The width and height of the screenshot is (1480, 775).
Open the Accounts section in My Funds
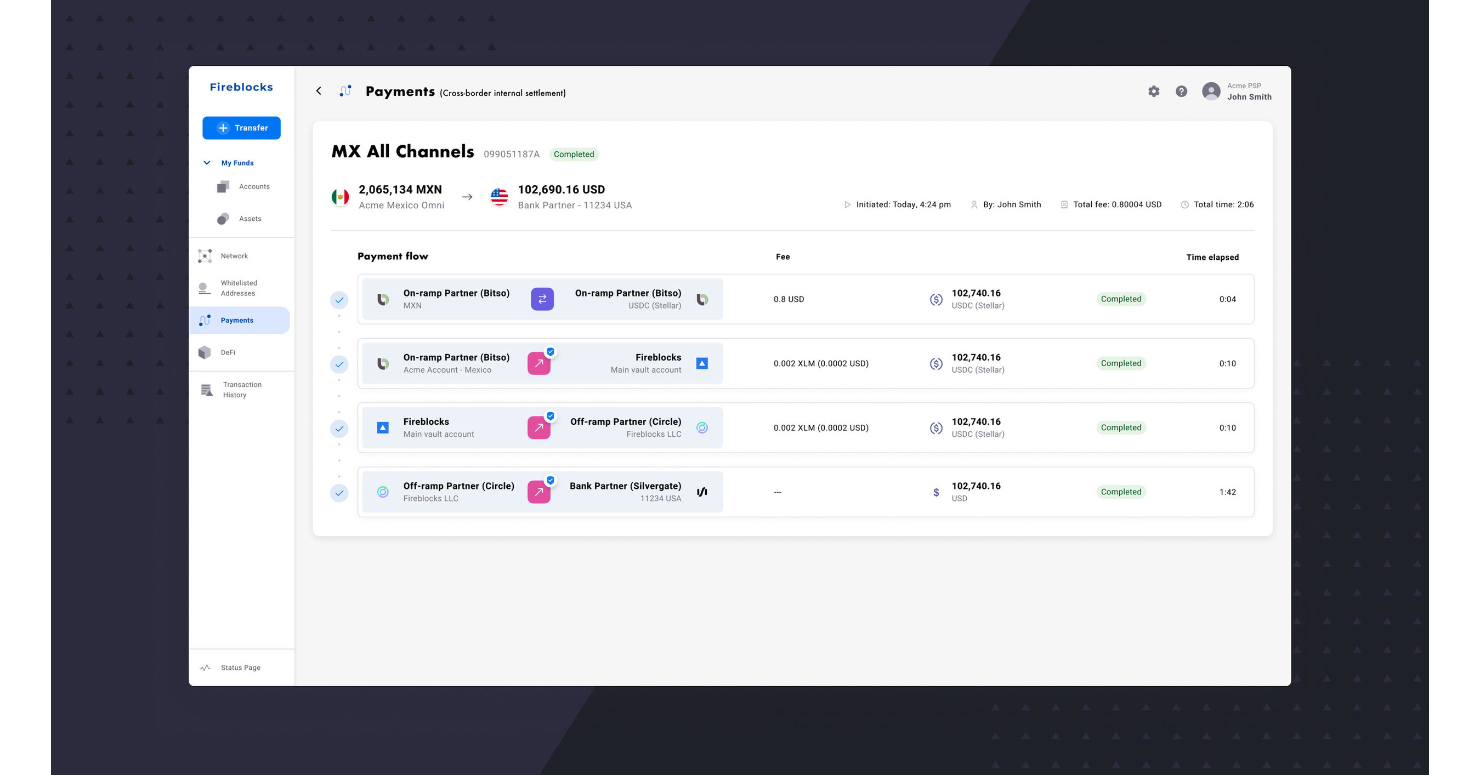point(254,186)
